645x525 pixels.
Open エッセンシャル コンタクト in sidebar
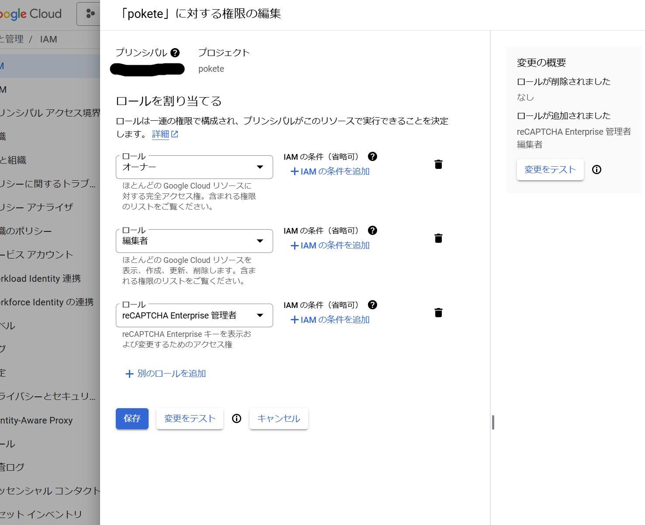[x=50, y=491]
